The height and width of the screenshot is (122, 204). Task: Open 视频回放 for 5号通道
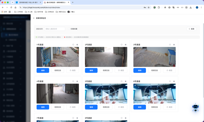click(106, 107)
